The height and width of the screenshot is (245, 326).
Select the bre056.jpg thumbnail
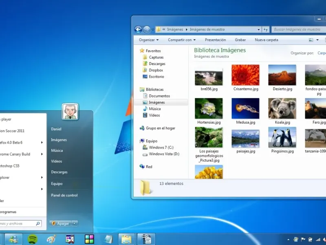coord(209,78)
